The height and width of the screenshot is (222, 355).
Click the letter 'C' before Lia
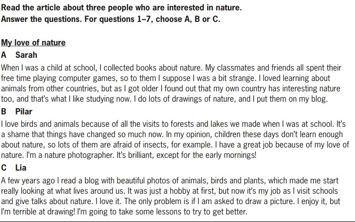tap(4, 168)
